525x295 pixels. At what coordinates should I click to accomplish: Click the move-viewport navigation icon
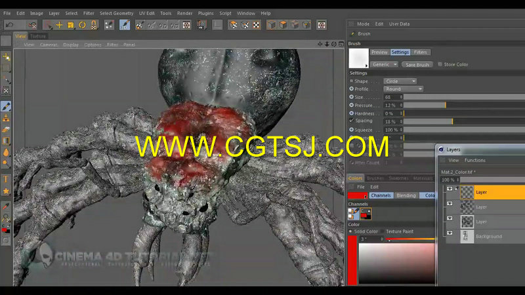coord(320,44)
